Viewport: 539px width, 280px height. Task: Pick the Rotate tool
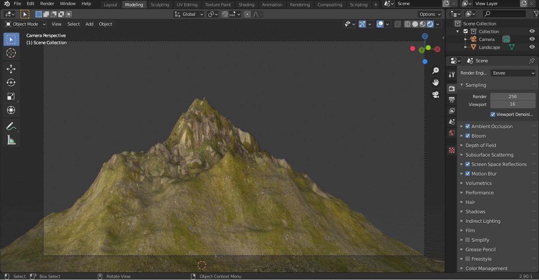[11, 82]
